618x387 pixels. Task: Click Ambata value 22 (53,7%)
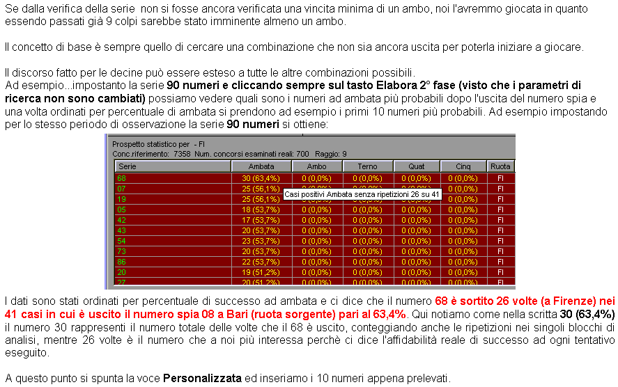click(261, 262)
